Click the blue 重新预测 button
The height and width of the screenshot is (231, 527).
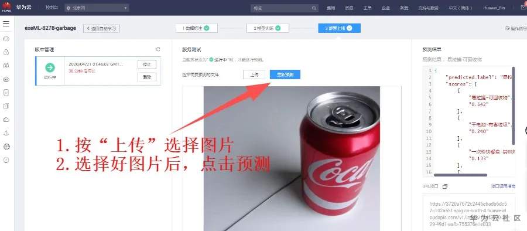285,75
